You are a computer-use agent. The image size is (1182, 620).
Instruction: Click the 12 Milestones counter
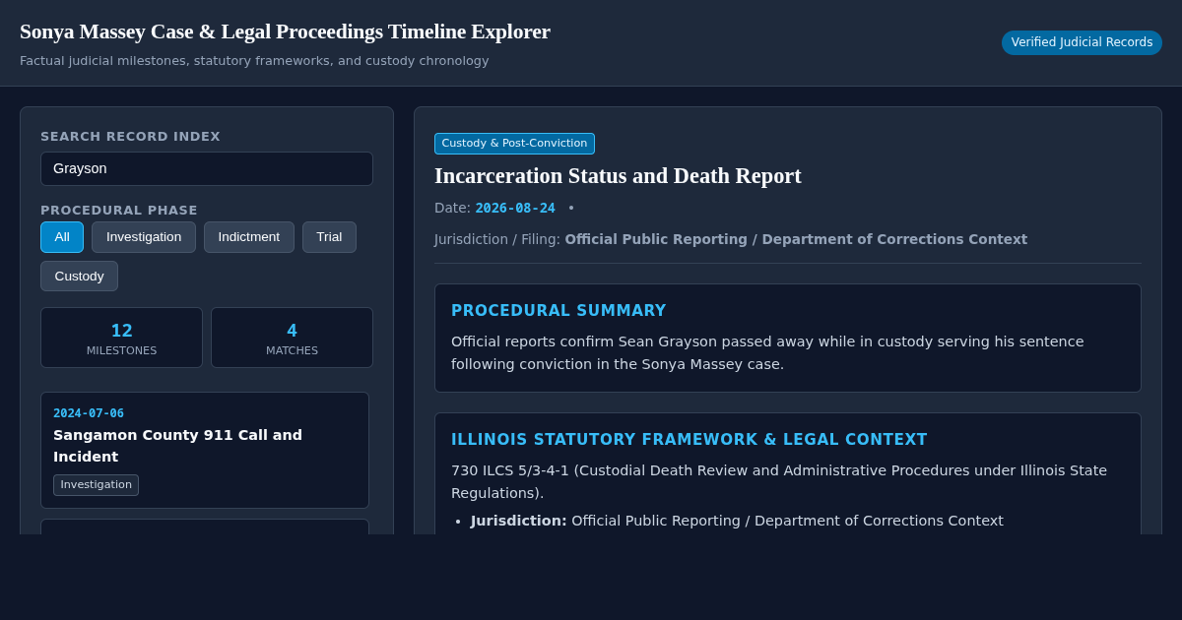(x=121, y=338)
